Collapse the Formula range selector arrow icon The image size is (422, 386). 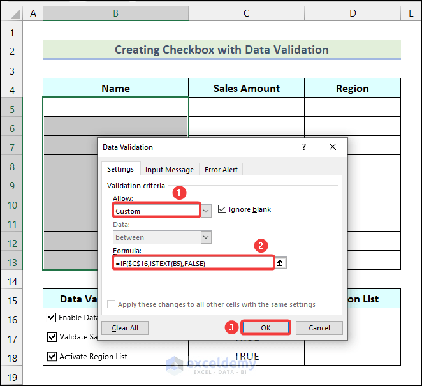[280, 263]
